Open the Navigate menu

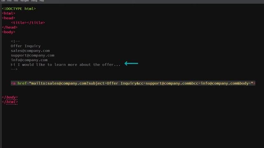click(24, 1)
